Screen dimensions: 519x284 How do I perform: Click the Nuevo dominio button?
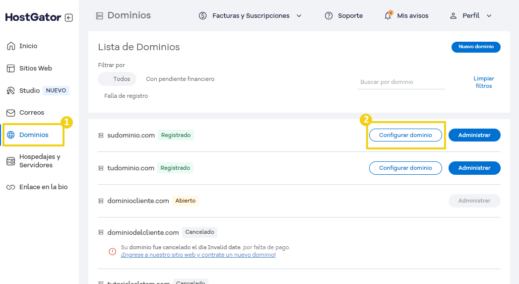(476, 47)
